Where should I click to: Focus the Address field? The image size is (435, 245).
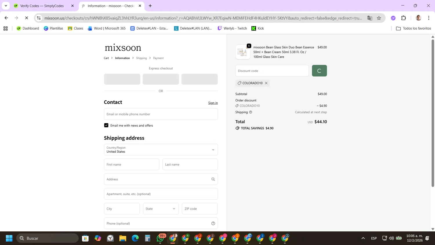pyautogui.click(x=161, y=179)
